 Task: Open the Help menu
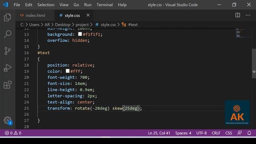click(x=122, y=5)
